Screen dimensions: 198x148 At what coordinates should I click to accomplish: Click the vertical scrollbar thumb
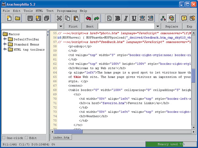tap(193, 76)
